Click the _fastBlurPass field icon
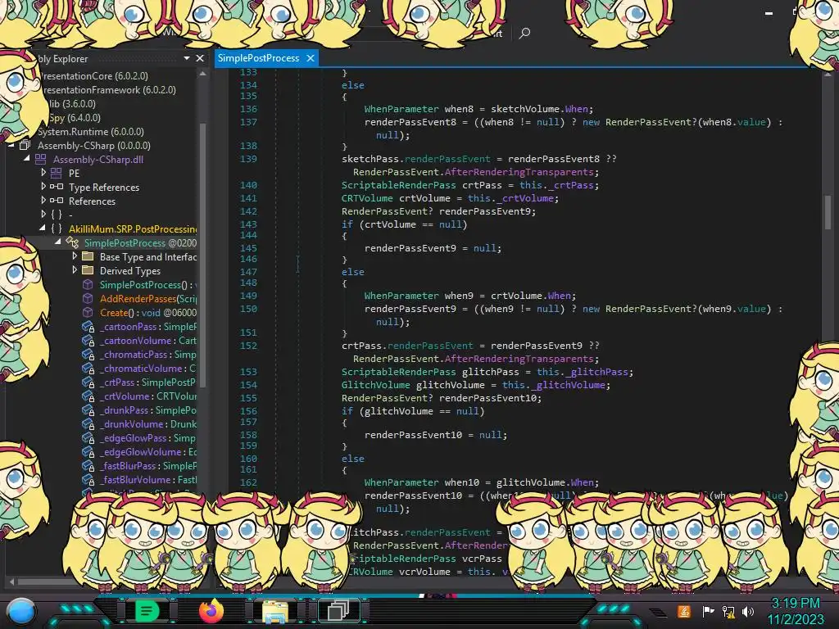Image resolution: width=839 pixels, height=629 pixels. click(88, 466)
